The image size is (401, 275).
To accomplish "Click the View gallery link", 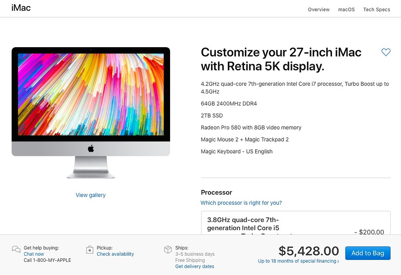I will (91, 195).
